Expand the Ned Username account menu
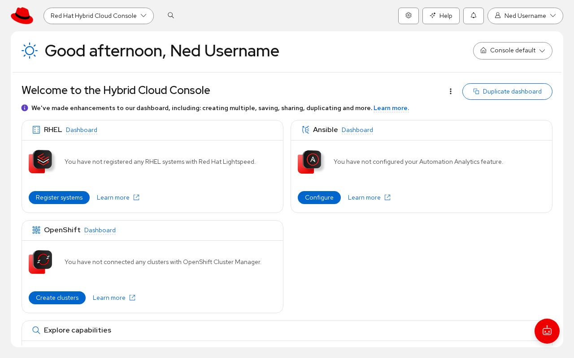Screen dimensions: 574x358 pyautogui.click(x=525, y=16)
